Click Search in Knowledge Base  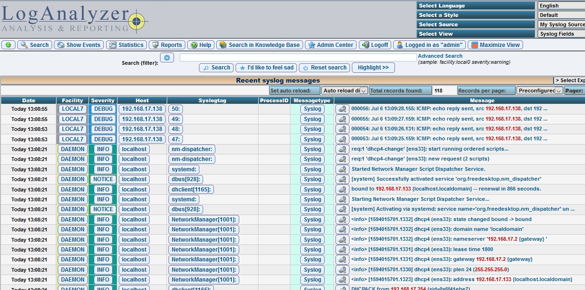click(x=259, y=45)
